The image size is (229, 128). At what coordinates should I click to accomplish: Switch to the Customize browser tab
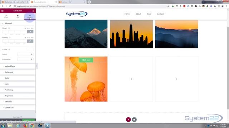point(15,2)
